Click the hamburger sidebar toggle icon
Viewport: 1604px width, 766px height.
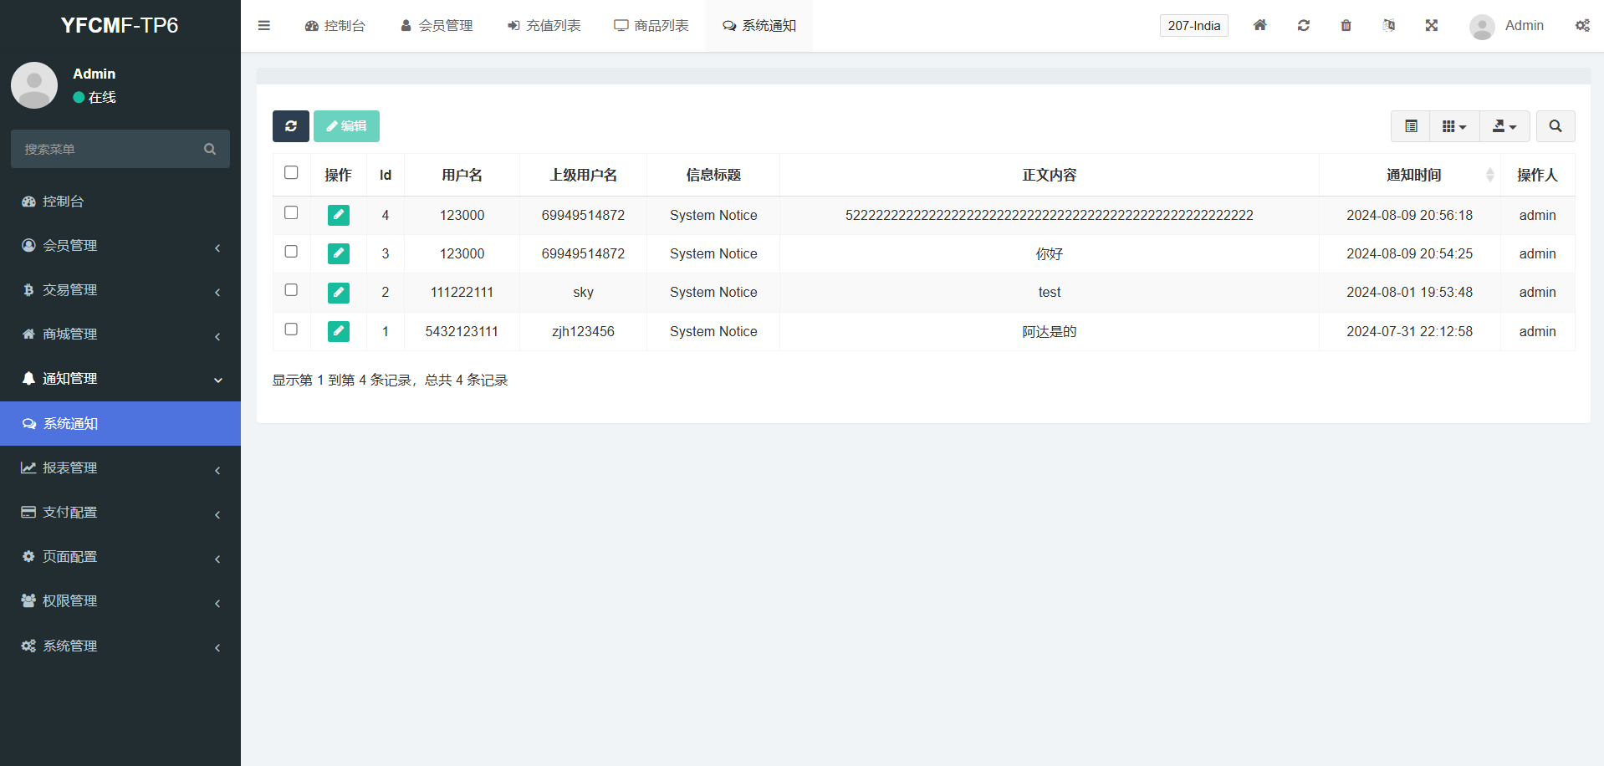tap(264, 26)
